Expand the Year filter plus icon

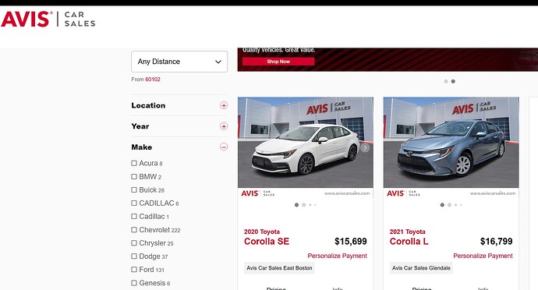pyautogui.click(x=224, y=126)
